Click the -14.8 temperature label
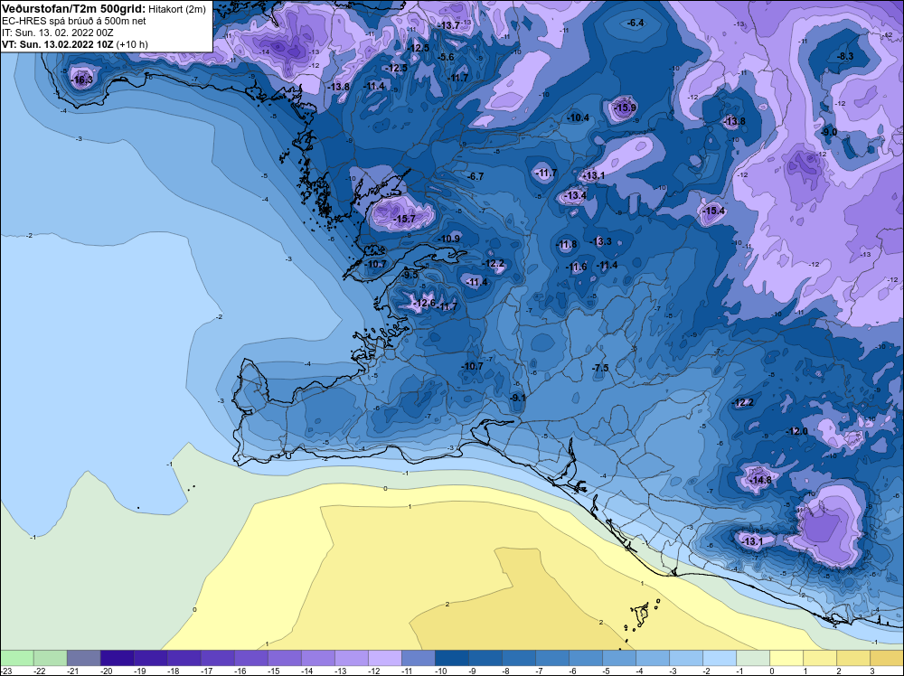This screenshot has width=904, height=676. 759,480
